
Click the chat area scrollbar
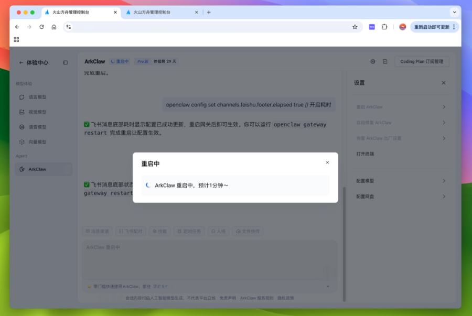click(345, 244)
